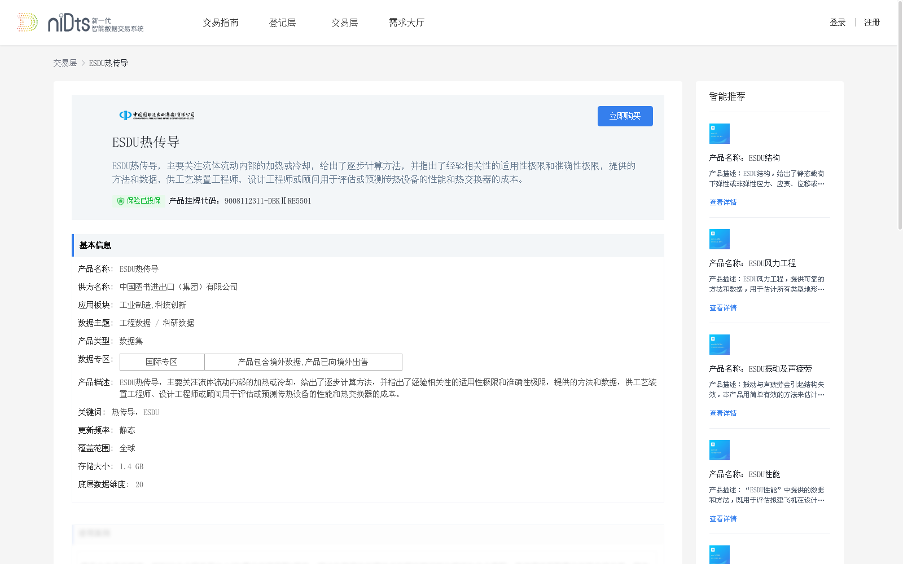Viewport: 903px width, 564px height.
Task: Select 交易层 in the navigation bar
Action: [x=344, y=23]
